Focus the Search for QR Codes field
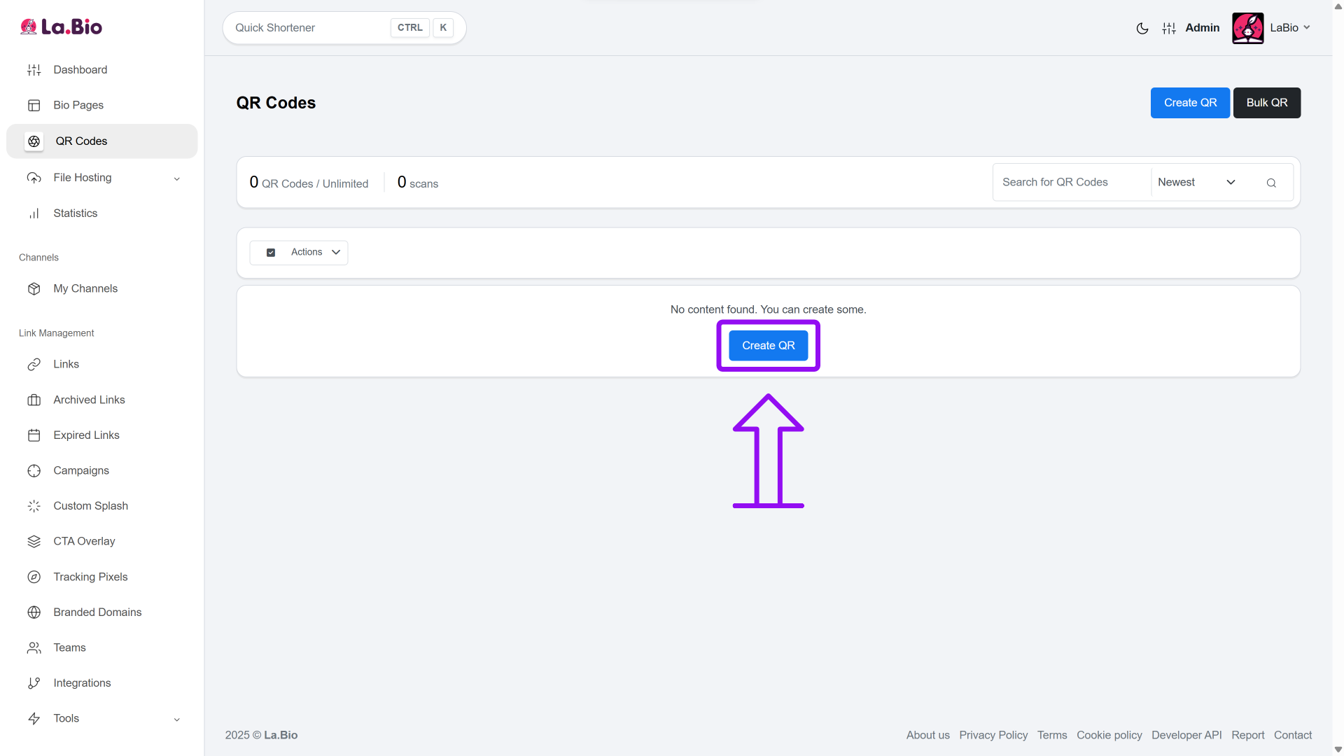The height and width of the screenshot is (756, 1344). click(1071, 183)
